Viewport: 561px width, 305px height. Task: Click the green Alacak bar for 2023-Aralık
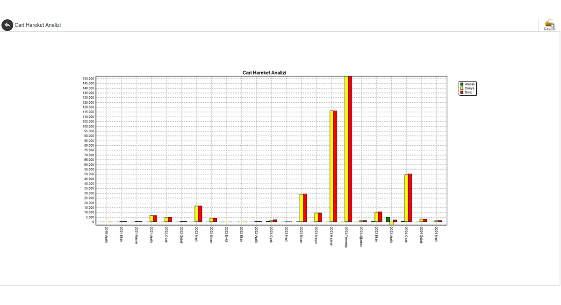388,219
